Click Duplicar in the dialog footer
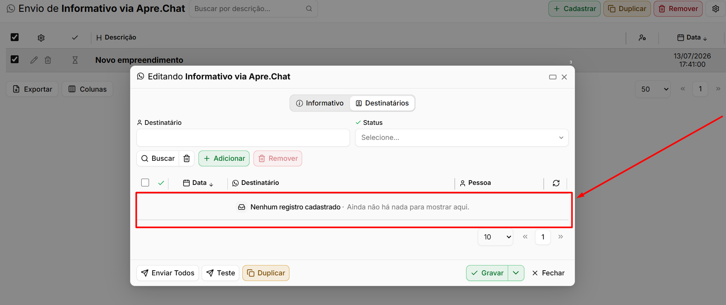Image resolution: width=726 pixels, height=305 pixels. pyautogui.click(x=266, y=273)
